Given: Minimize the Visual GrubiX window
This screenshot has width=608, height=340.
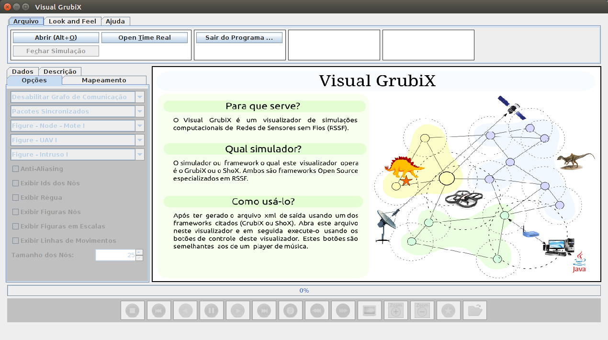Looking at the screenshot, I should (x=16, y=7).
